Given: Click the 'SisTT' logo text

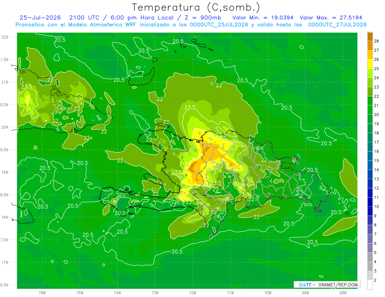Looking at the screenshot, I should [x=304, y=285].
